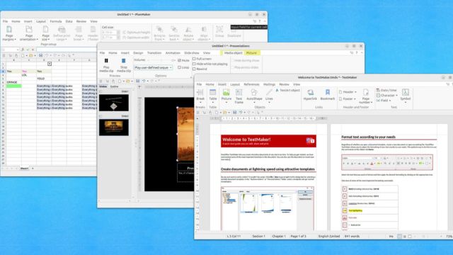Switch to Picture tab in Presentations
Viewport: 453px width, 255px height.
pos(251,53)
